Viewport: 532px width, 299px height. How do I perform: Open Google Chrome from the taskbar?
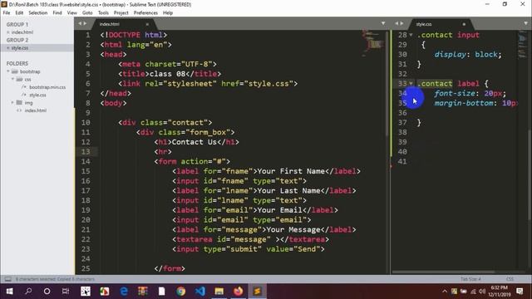pyautogui.click(x=181, y=292)
